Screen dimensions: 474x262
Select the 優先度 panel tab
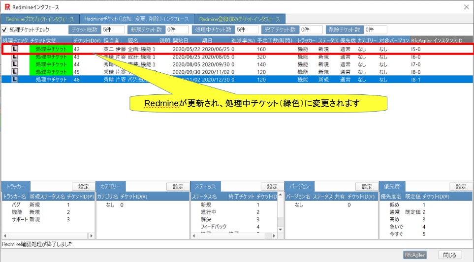[392, 186]
